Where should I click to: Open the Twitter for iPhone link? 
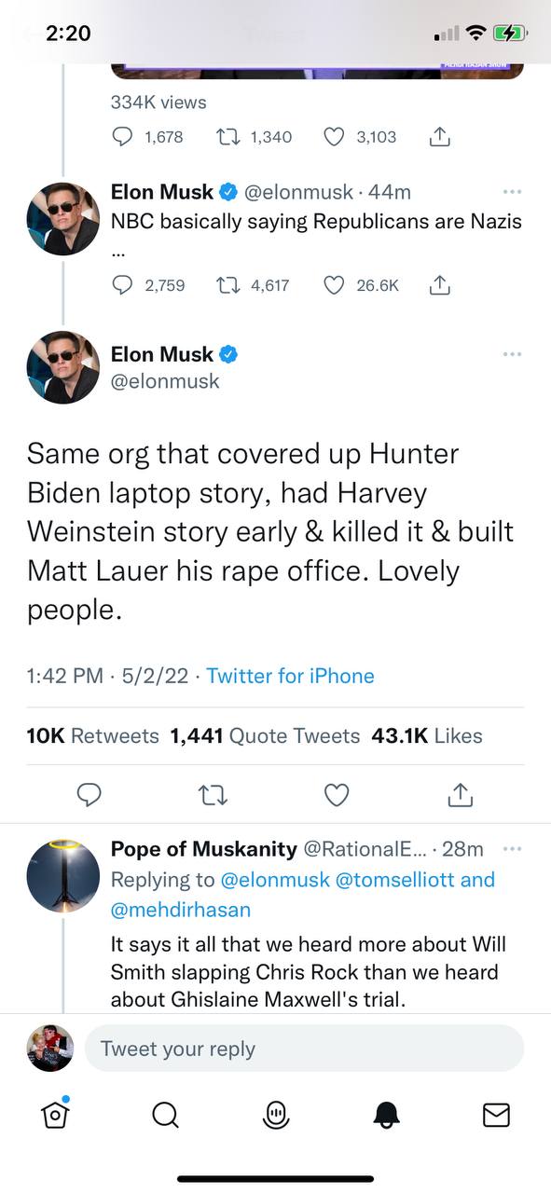(x=290, y=676)
